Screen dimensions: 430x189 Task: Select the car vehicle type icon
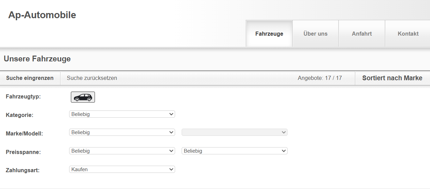pos(83,97)
